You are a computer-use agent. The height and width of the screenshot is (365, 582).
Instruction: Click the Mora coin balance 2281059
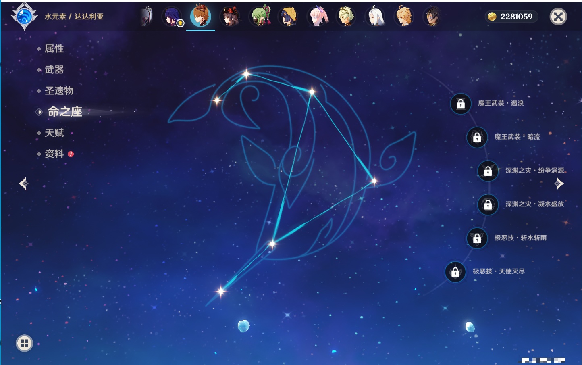pyautogui.click(x=511, y=17)
